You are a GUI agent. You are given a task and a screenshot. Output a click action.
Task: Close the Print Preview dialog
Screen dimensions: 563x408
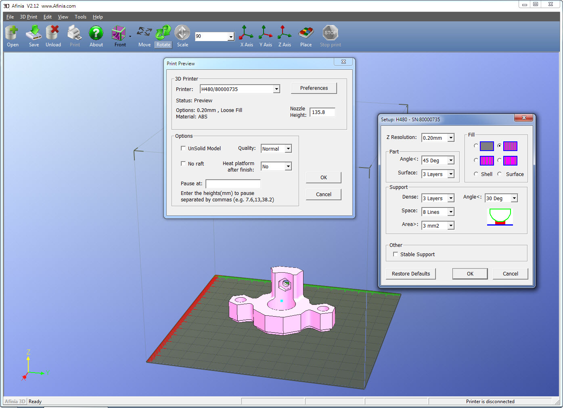tap(343, 62)
